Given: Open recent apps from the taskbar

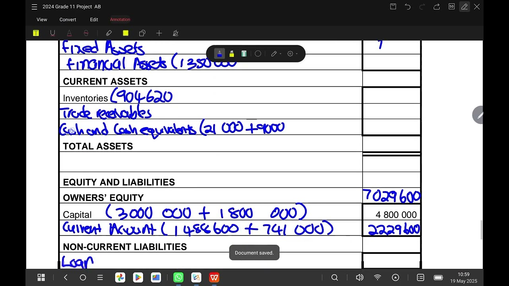Looking at the screenshot, I should [x=100, y=278].
